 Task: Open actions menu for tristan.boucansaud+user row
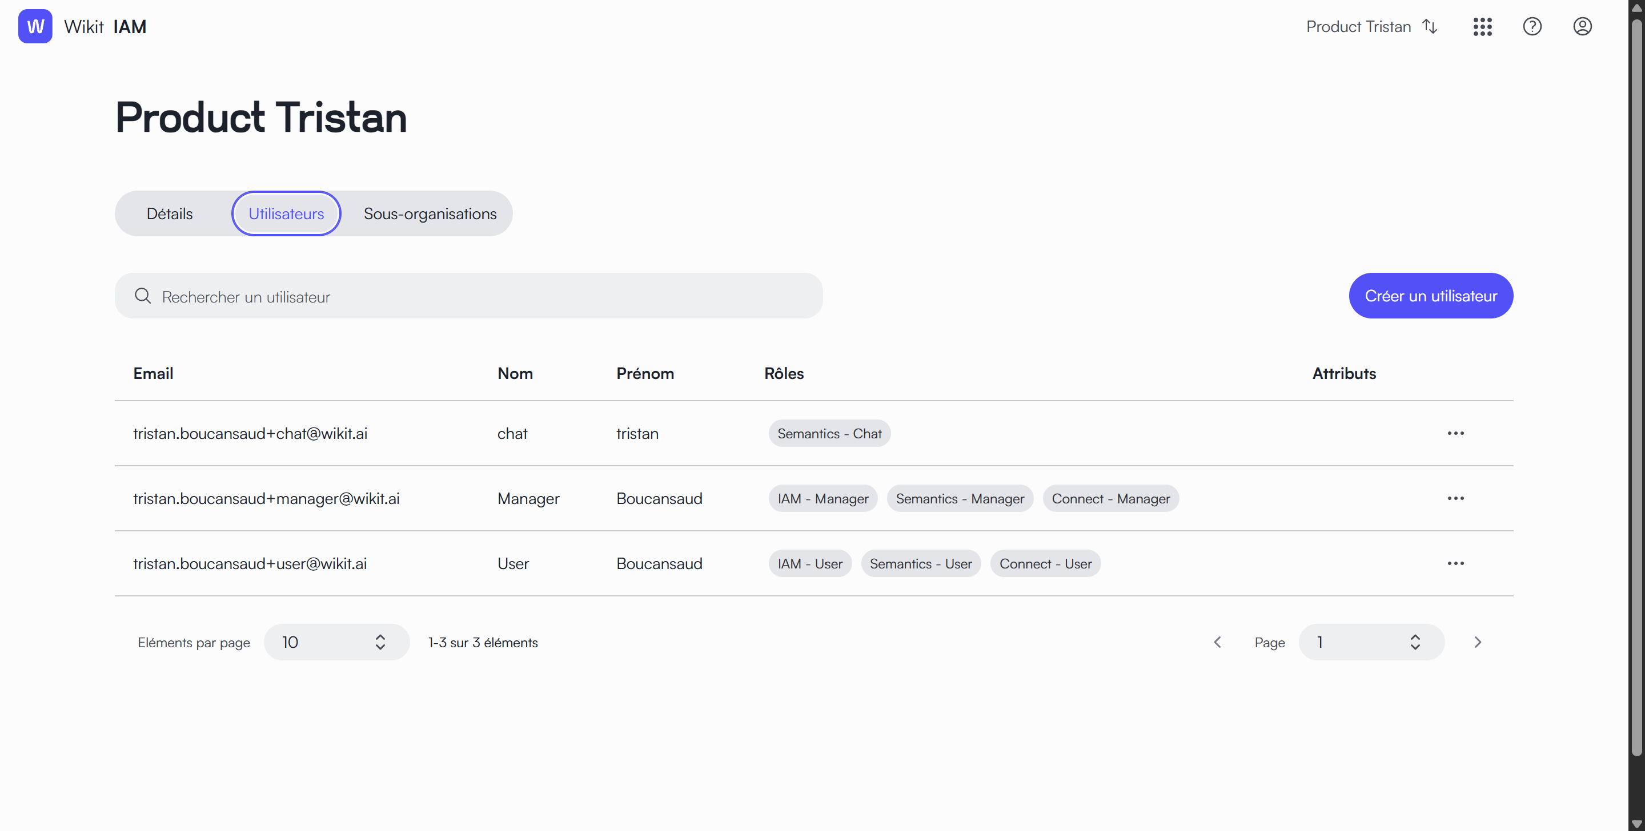(1455, 563)
